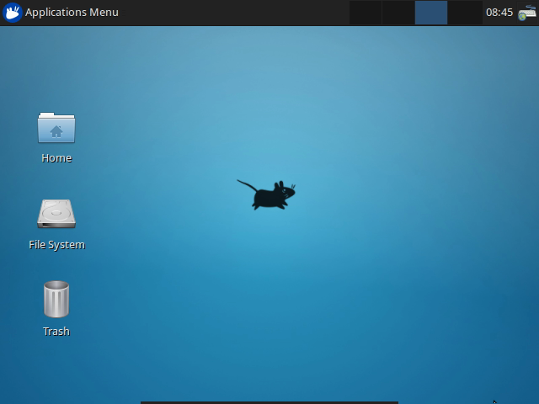Click the keyboard tray icon

pos(527,13)
